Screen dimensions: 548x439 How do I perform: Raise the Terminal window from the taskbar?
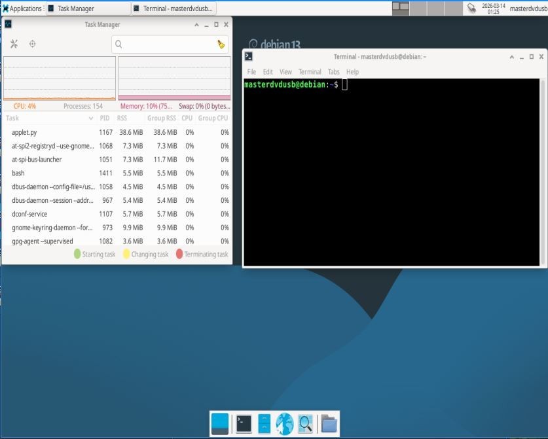point(174,8)
